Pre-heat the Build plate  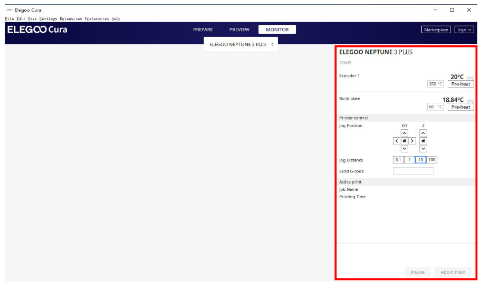[x=461, y=107]
